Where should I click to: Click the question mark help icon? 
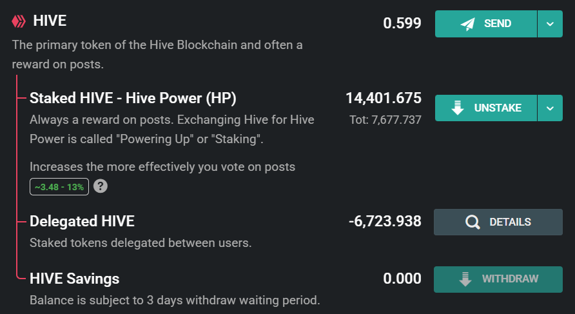pos(100,186)
